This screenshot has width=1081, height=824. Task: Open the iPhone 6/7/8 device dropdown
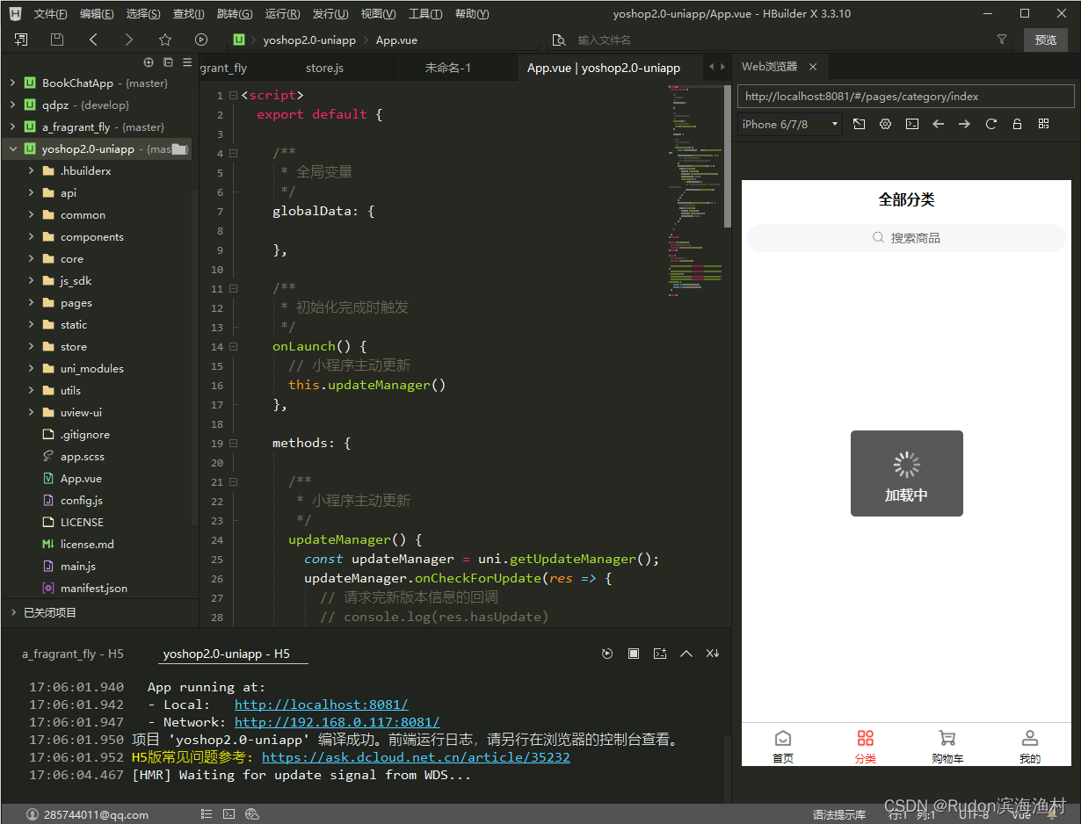787,123
